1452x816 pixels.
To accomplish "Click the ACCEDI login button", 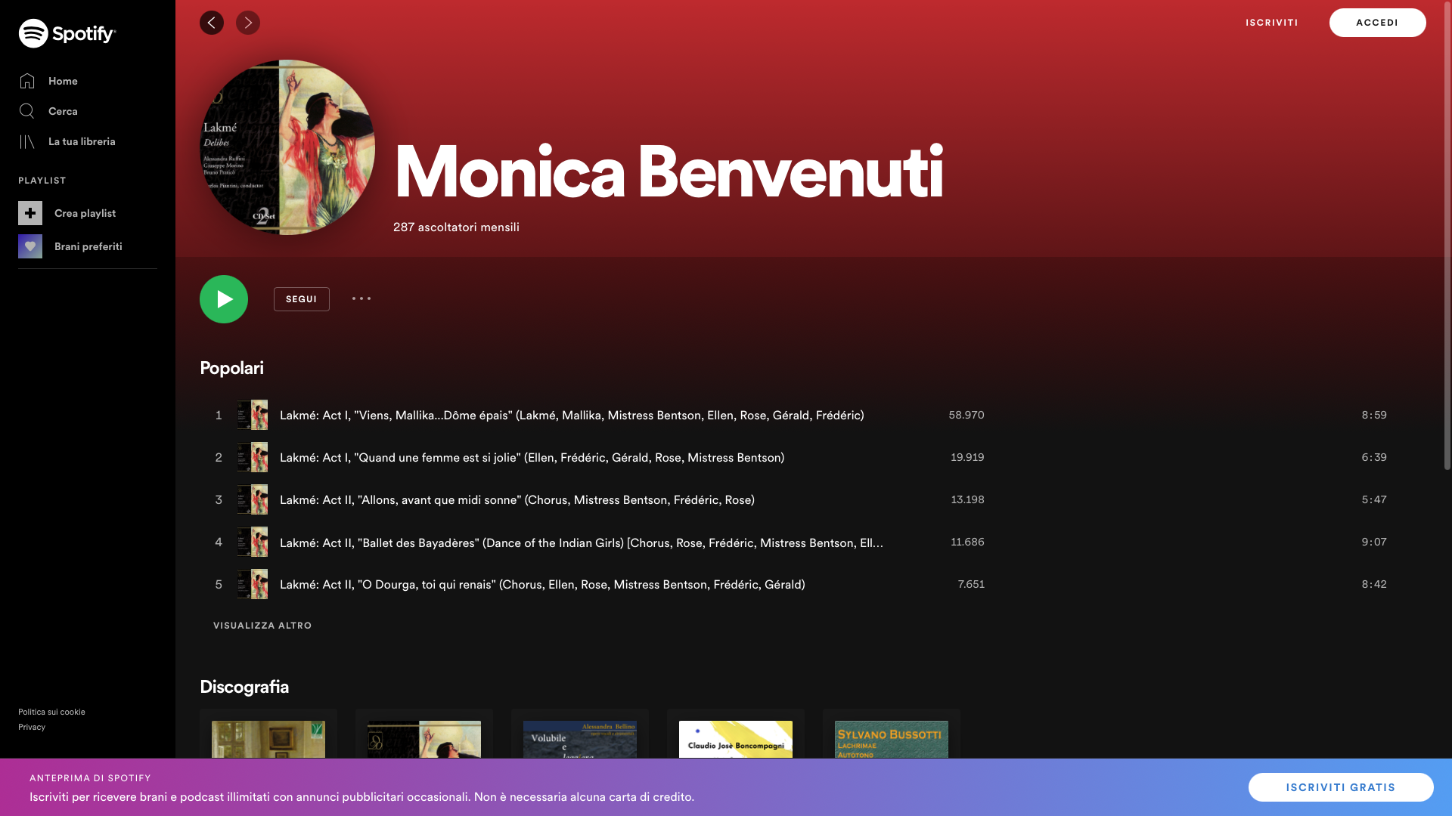I will pos(1377,23).
